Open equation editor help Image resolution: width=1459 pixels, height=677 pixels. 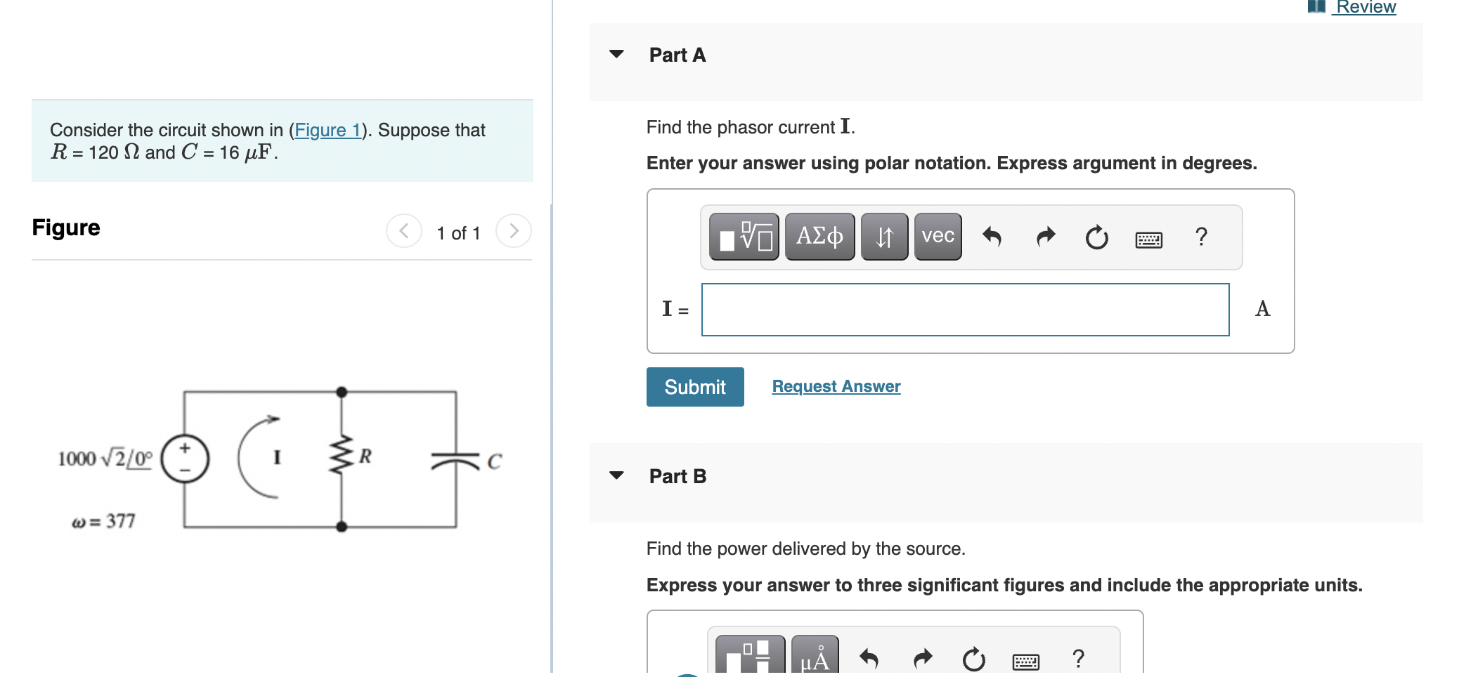point(1201,238)
